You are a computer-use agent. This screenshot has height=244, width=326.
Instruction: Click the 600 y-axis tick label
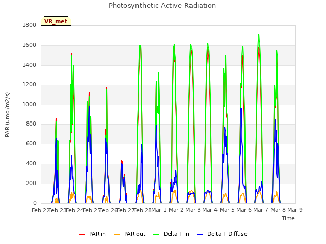point(31,143)
